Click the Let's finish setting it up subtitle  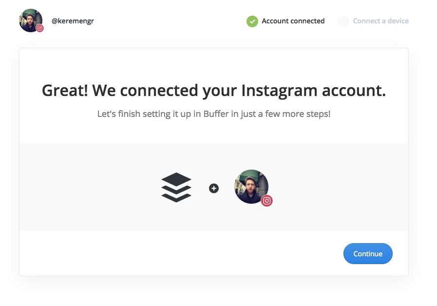click(214, 114)
